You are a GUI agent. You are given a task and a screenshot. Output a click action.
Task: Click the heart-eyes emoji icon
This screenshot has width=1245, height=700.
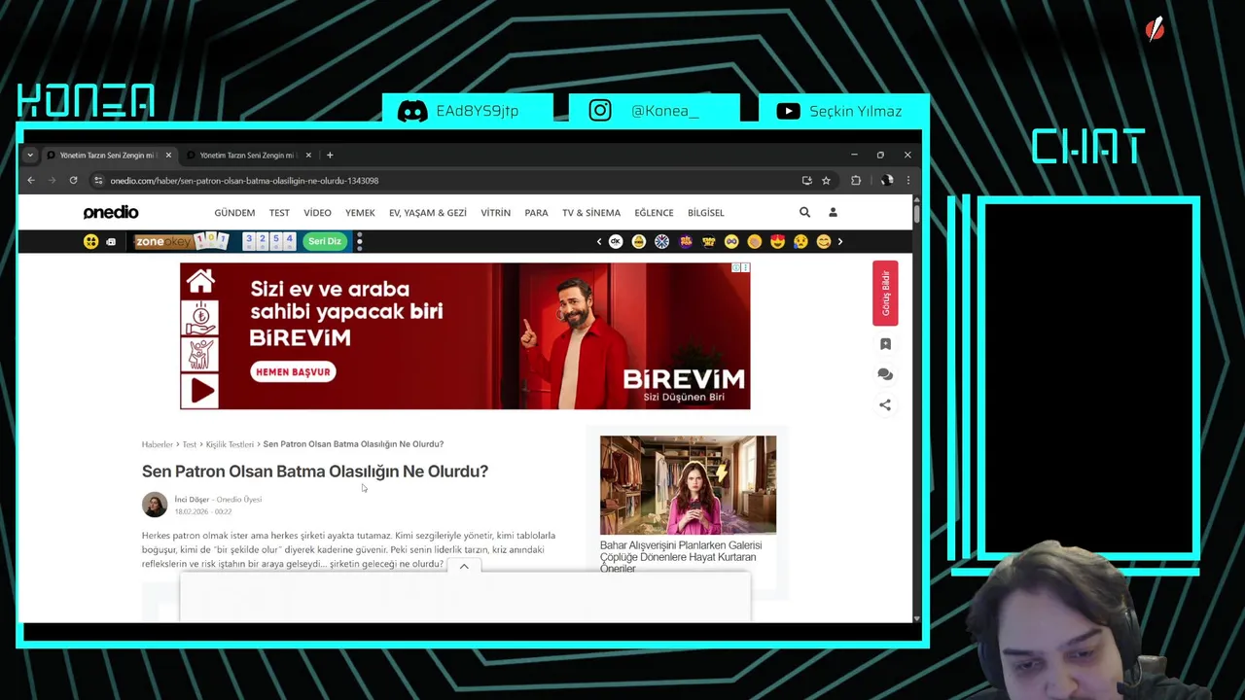click(x=778, y=241)
